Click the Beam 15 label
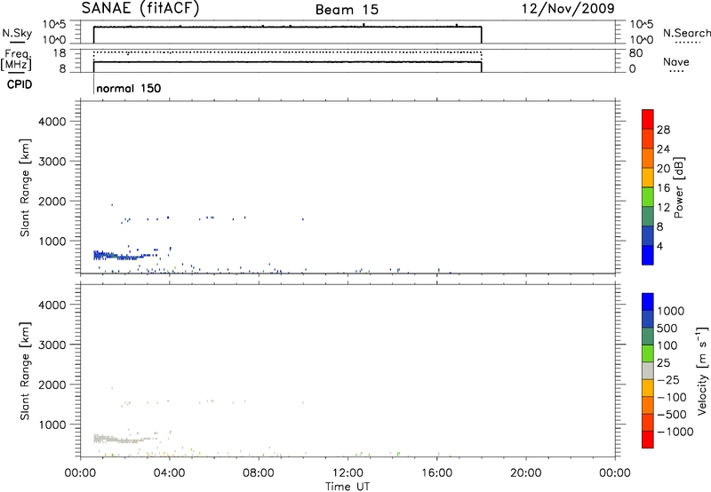The width and height of the screenshot is (711, 492). tap(347, 10)
